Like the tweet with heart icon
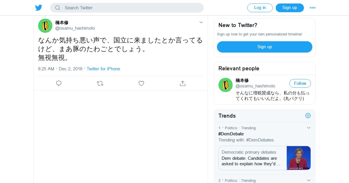Screen dimensions: 349x183 pyautogui.click(x=141, y=83)
